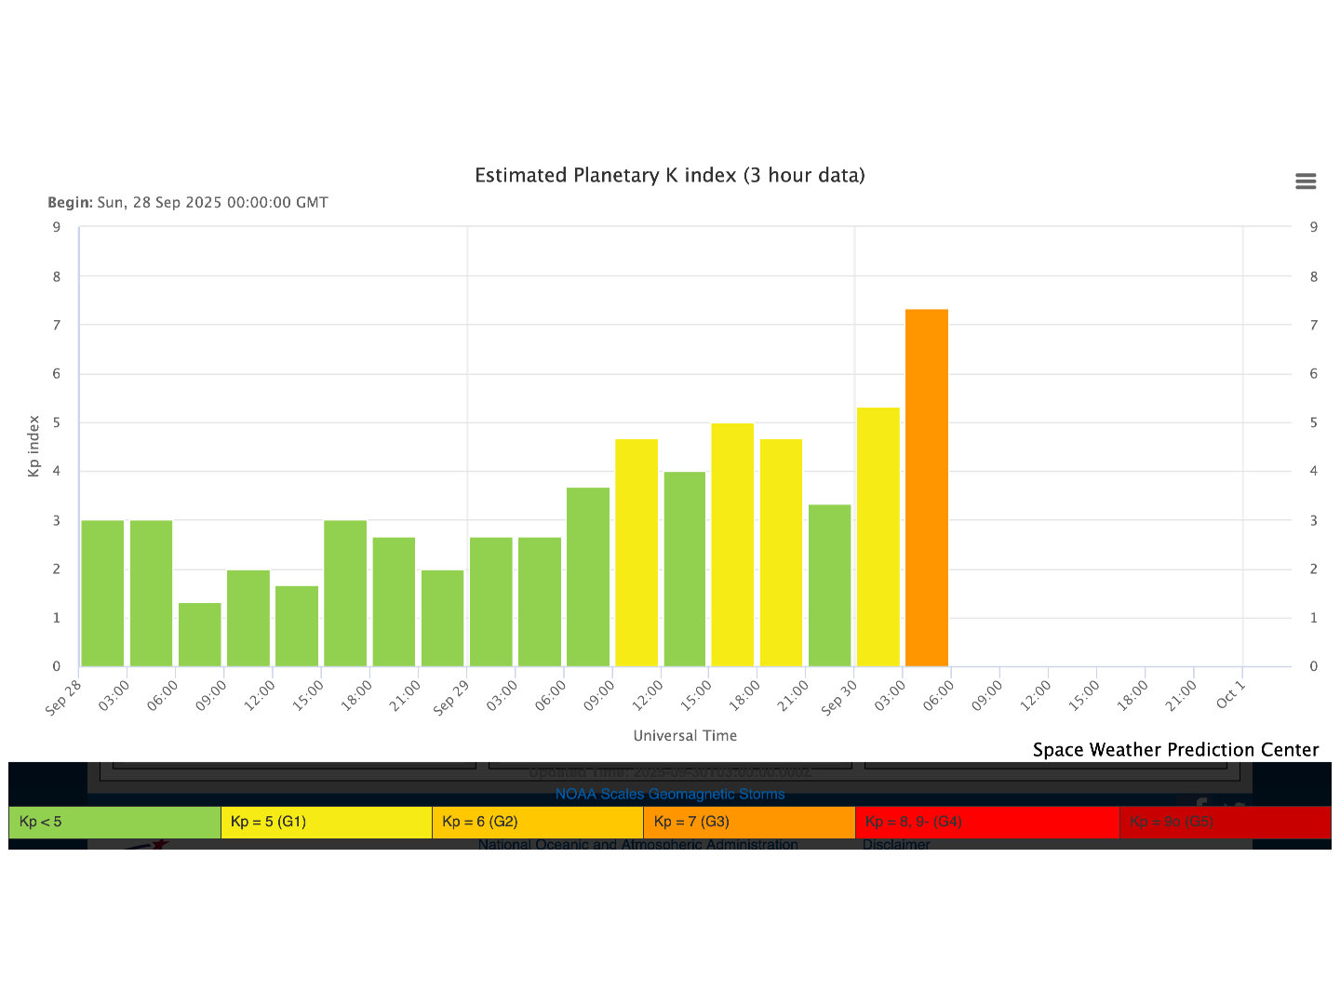Select the green Kp < 5 legend swatch

[x=114, y=822]
